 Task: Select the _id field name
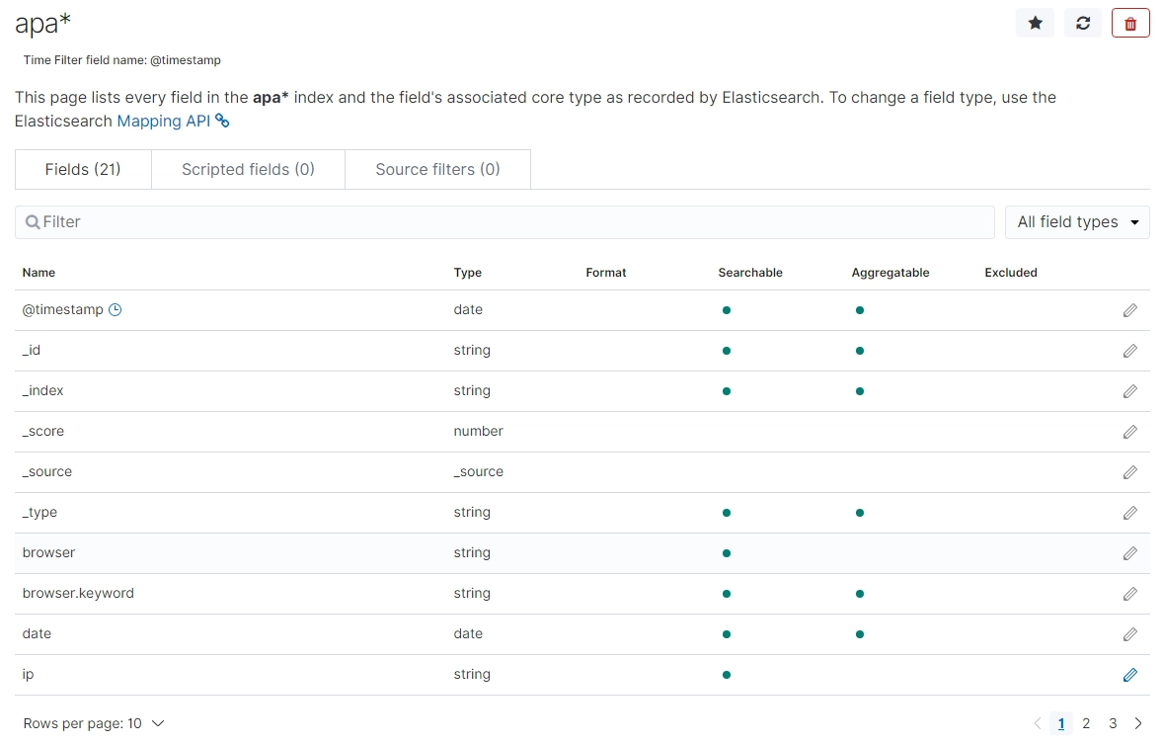point(32,350)
